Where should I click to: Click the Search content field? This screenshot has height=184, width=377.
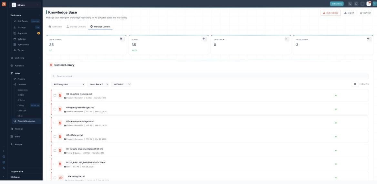[x=210, y=76]
